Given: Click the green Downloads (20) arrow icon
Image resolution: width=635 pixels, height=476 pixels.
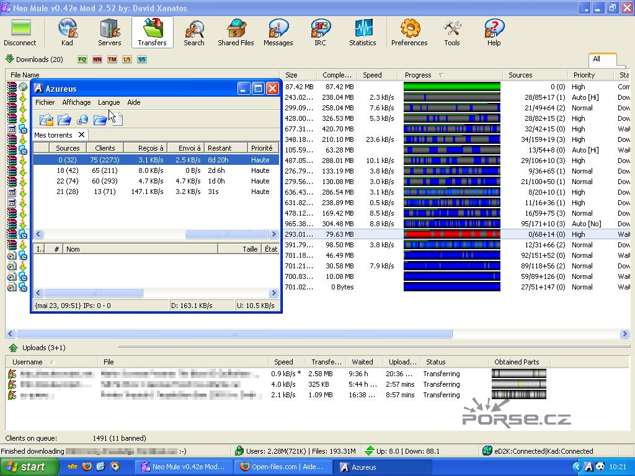Looking at the screenshot, I should tap(9, 59).
